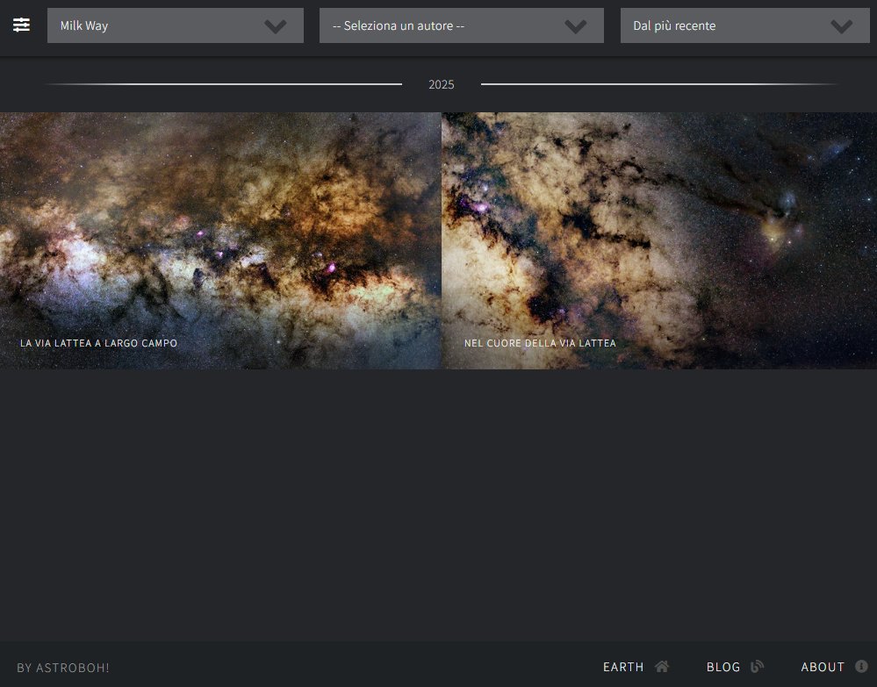The image size is (877, 687).
Task: Open the "Seleziona un autore" dropdown
Action: tap(439, 25)
